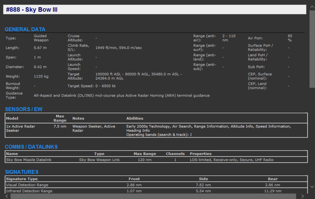
Task: Click target speed value "0 - 6500 kt"
Action: click(x=106, y=86)
